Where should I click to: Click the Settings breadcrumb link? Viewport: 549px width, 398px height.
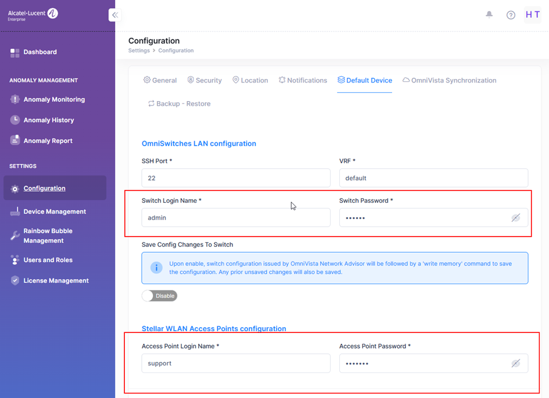click(x=139, y=51)
